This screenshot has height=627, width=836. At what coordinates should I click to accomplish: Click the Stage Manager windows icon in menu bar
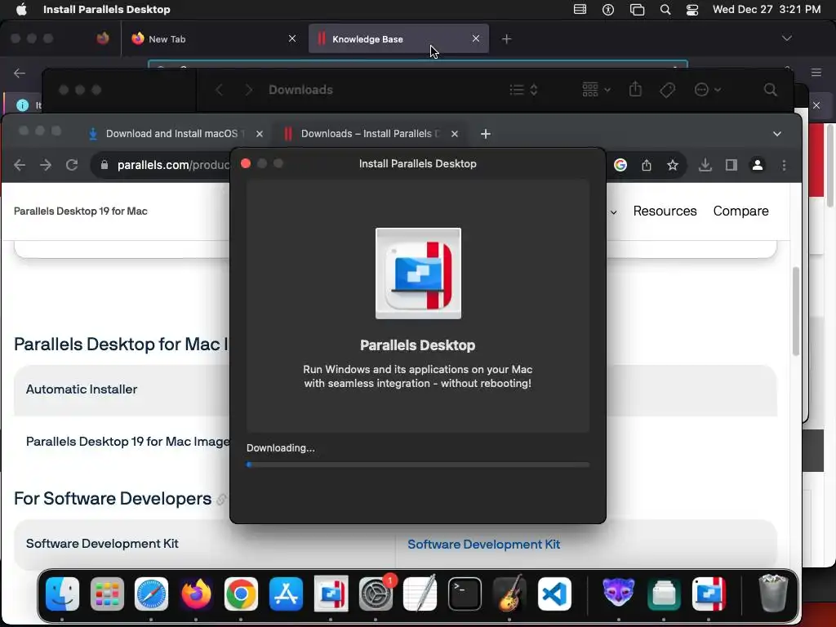tap(637, 10)
